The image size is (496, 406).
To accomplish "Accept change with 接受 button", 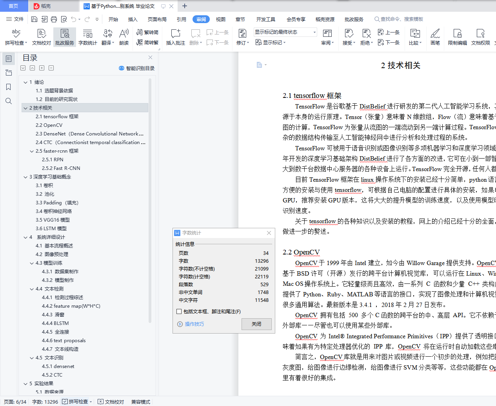I will pyautogui.click(x=349, y=37).
